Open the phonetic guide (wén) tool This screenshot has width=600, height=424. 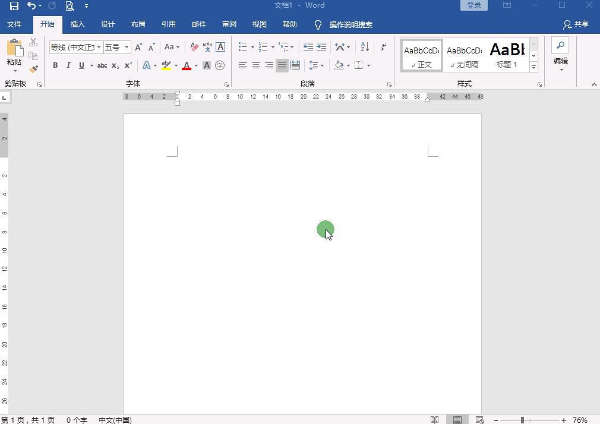point(207,47)
